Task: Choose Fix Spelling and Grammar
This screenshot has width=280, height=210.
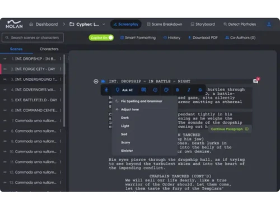Action: [142, 101]
